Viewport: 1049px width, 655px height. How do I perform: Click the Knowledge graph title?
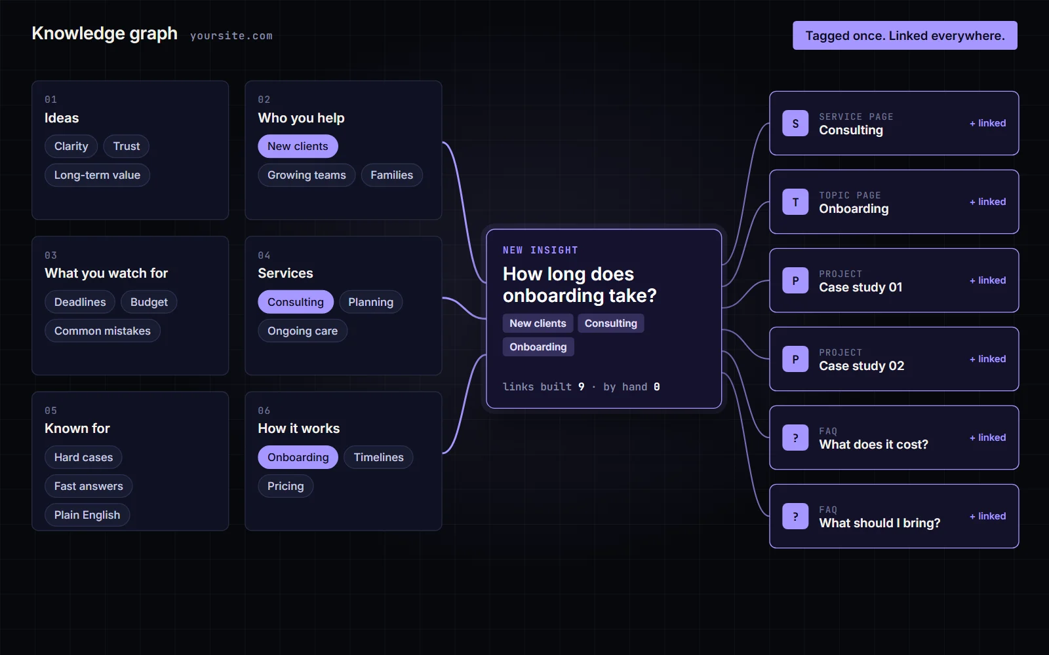(104, 33)
